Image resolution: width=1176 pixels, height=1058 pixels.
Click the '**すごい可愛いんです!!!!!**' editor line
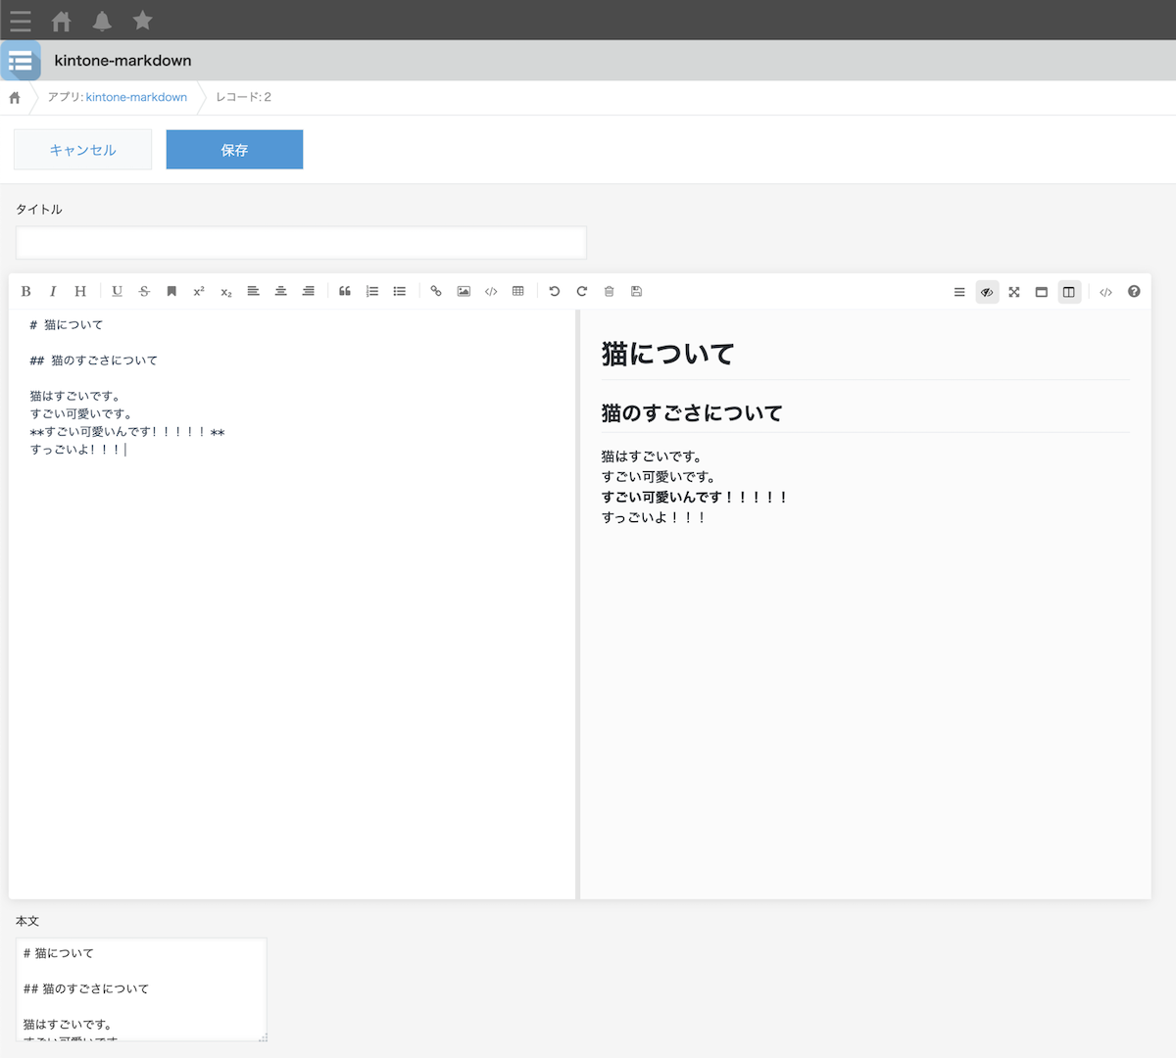coord(127,432)
